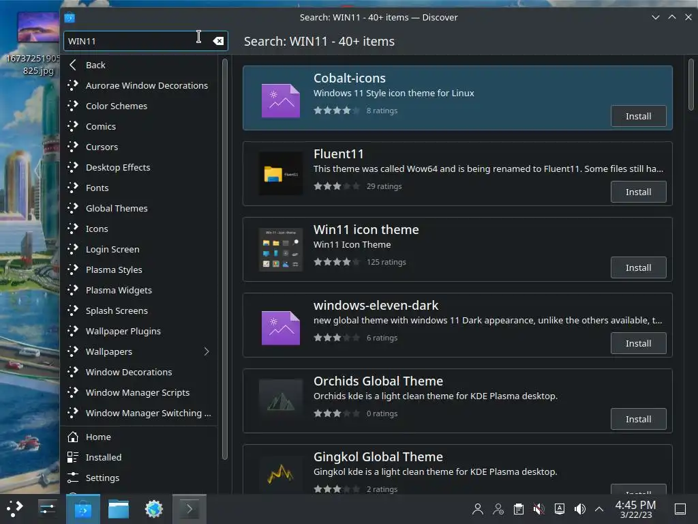Open the Comics category
The height and width of the screenshot is (524, 698).
coord(140,126)
